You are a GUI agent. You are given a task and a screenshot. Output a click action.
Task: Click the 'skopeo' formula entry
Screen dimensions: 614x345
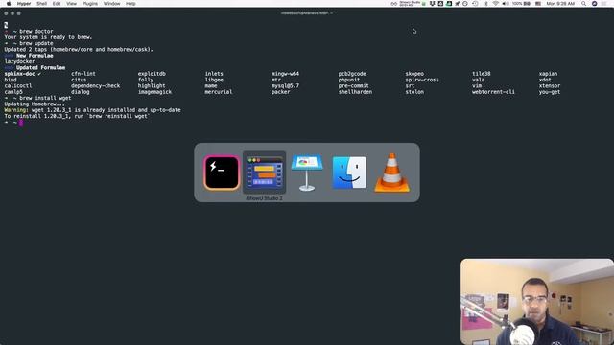[x=414, y=74]
